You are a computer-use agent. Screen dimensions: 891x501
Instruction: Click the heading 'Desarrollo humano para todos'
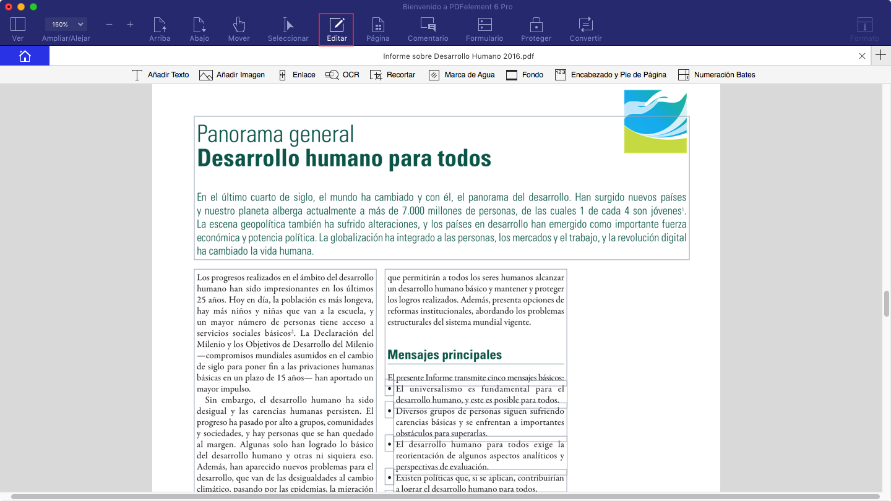coord(344,159)
